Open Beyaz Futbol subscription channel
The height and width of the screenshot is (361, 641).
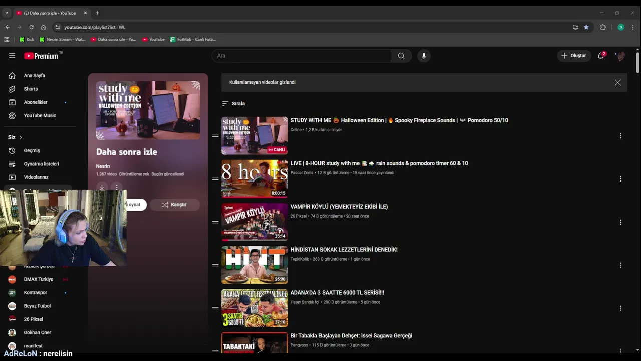[38, 306]
